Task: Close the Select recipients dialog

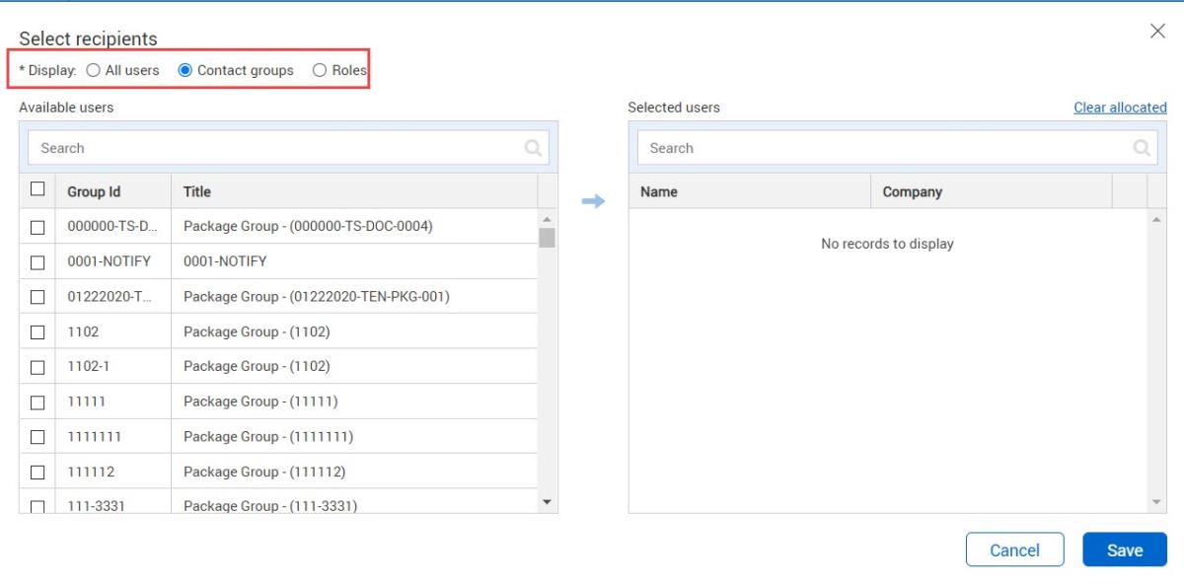Action: click(1157, 32)
